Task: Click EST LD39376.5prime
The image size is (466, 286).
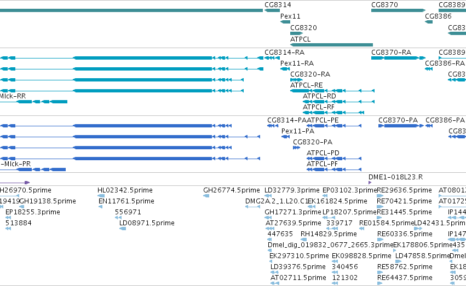Action: pyautogui.click(x=298, y=267)
